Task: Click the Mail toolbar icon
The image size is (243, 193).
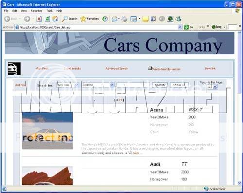Action: pos(114,19)
